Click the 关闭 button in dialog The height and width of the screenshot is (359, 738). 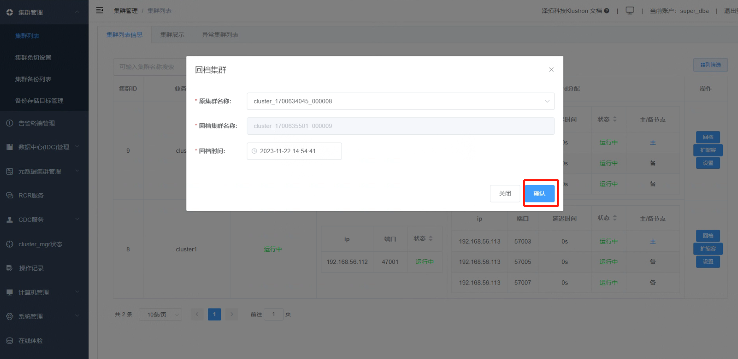505,194
